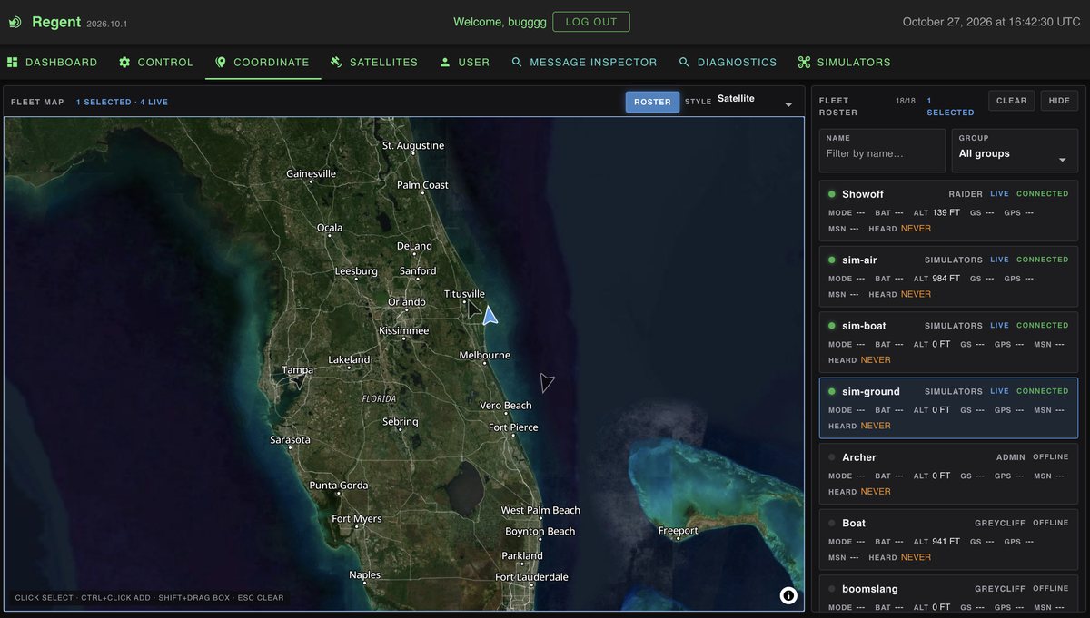Expand the Style dropdown arrow

coord(788,105)
